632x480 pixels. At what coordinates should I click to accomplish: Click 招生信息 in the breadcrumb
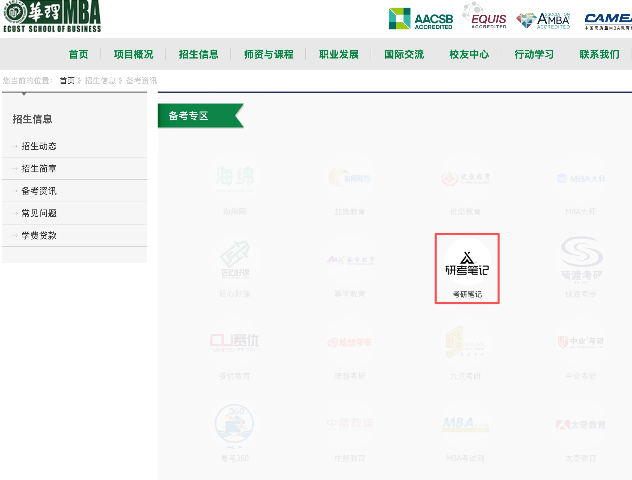100,81
